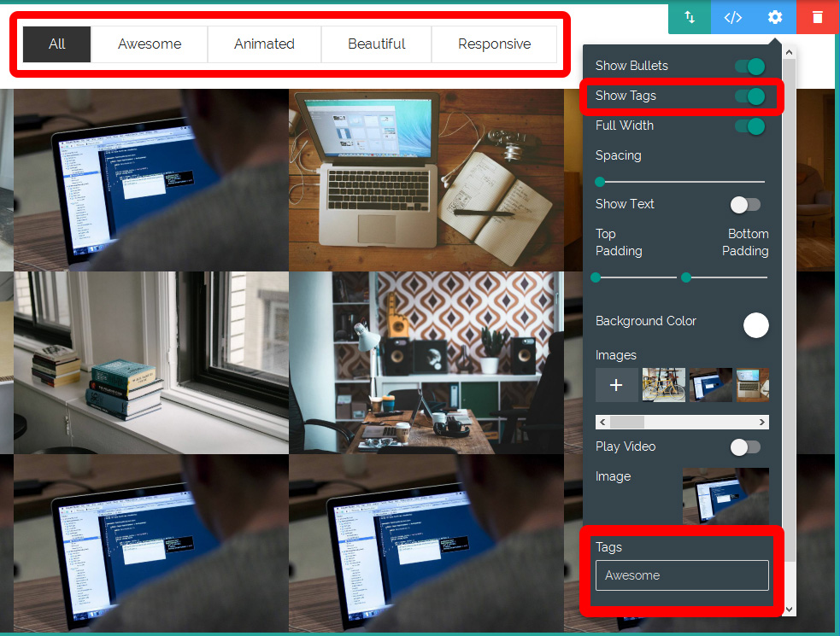This screenshot has height=636, width=840.
Task: Toggle the Full Width option
Action: tap(749, 126)
